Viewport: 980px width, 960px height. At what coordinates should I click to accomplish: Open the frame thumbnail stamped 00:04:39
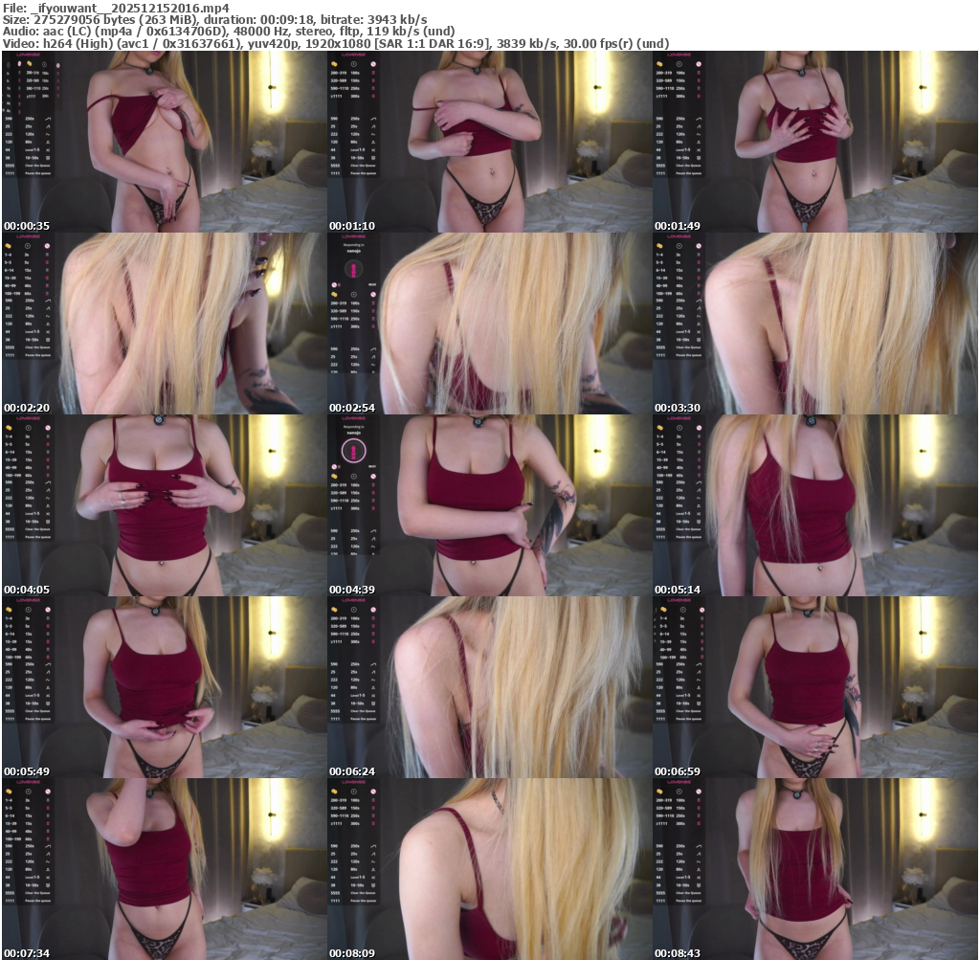[x=489, y=505]
